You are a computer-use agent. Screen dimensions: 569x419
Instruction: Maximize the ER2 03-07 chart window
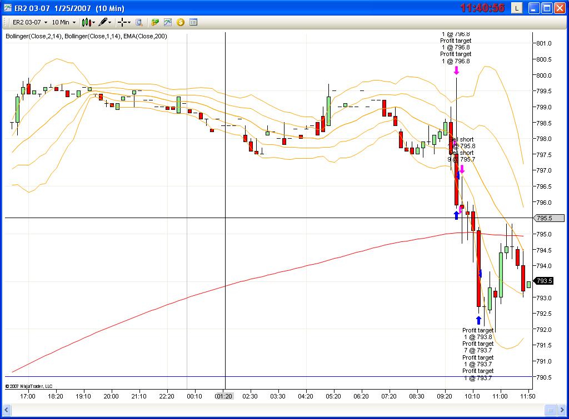tap(547, 8)
